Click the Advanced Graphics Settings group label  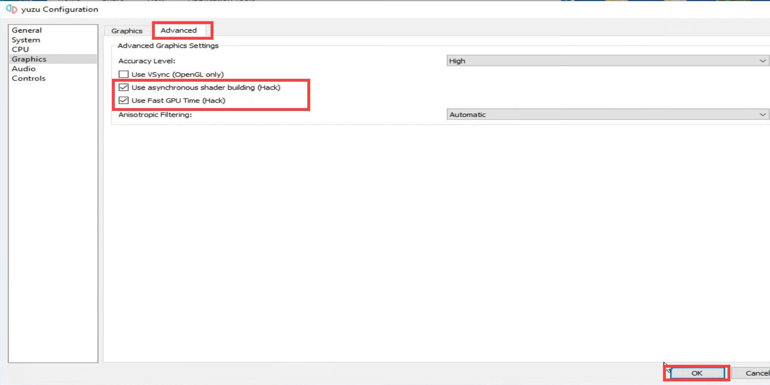(x=168, y=45)
